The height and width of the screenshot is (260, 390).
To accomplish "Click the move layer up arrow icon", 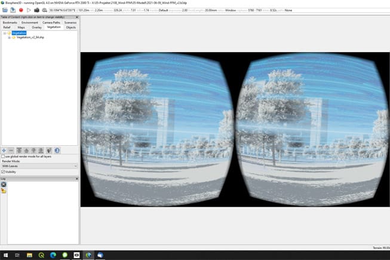I will [x=27, y=150].
